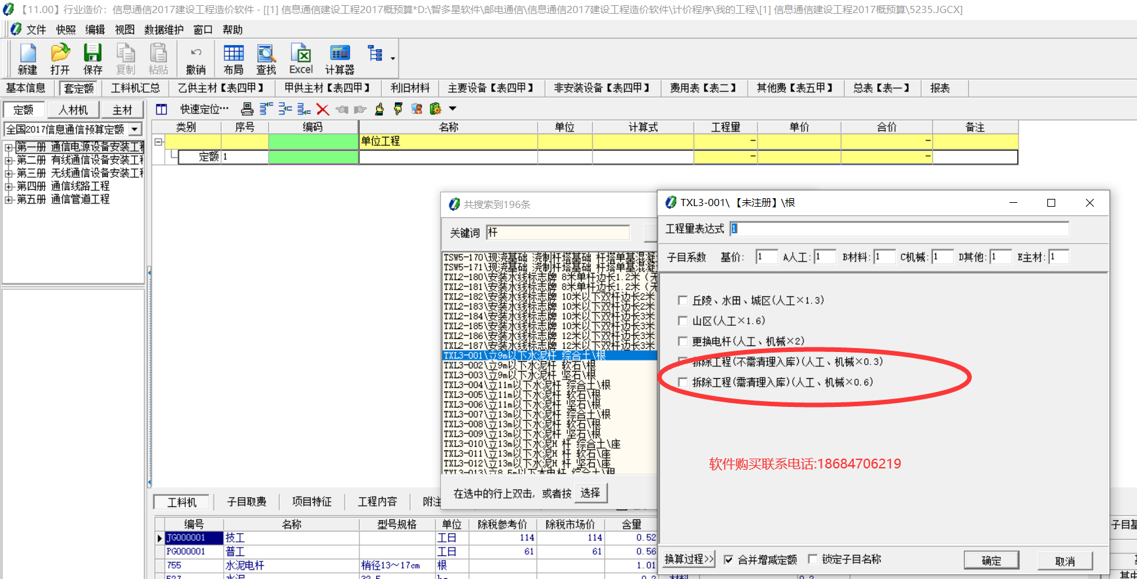The height and width of the screenshot is (579, 1137).
Task: Expand 第一册 通信电源设备安装工程 tree node
Action: coord(9,147)
